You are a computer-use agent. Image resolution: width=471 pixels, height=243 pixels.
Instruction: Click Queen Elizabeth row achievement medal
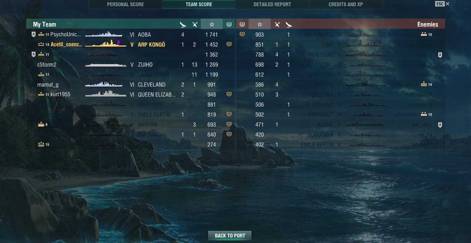pos(229,94)
